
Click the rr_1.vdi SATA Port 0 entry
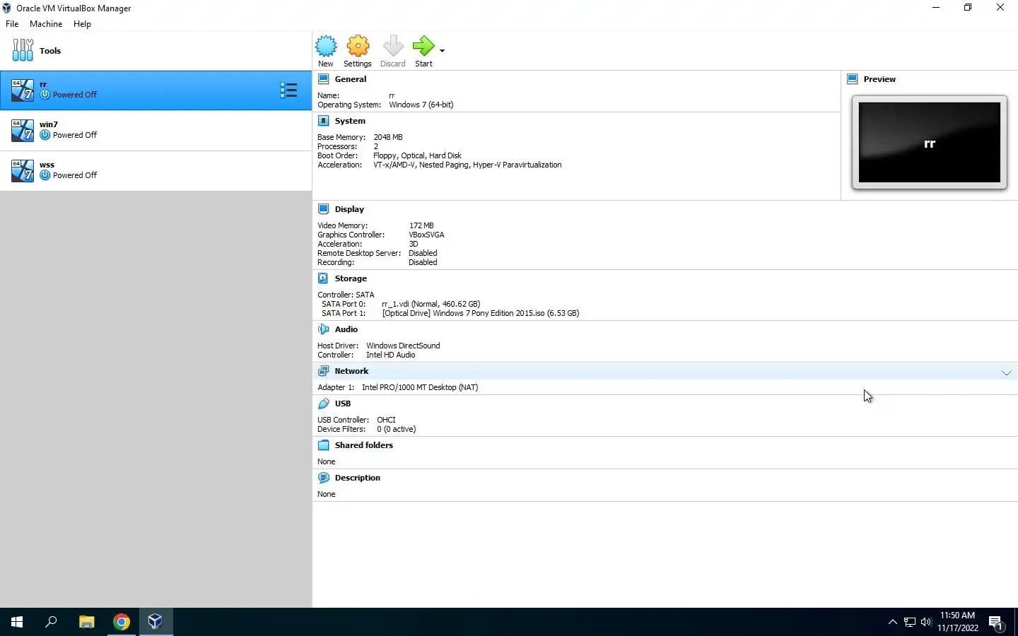tap(431, 304)
